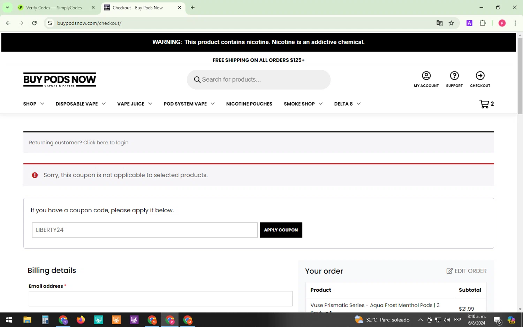The height and width of the screenshot is (327, 523).
Task: Expand the Disposable Vape menu
Action: [81, 104]
